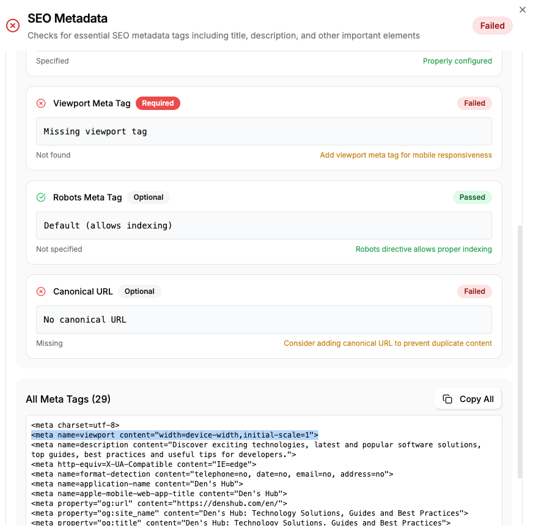This screenshot has width=533, height=531.
Task: Click the Failed badge of Viewport Meta Tag
Action: pyautogui.click(x=474, y=103)
